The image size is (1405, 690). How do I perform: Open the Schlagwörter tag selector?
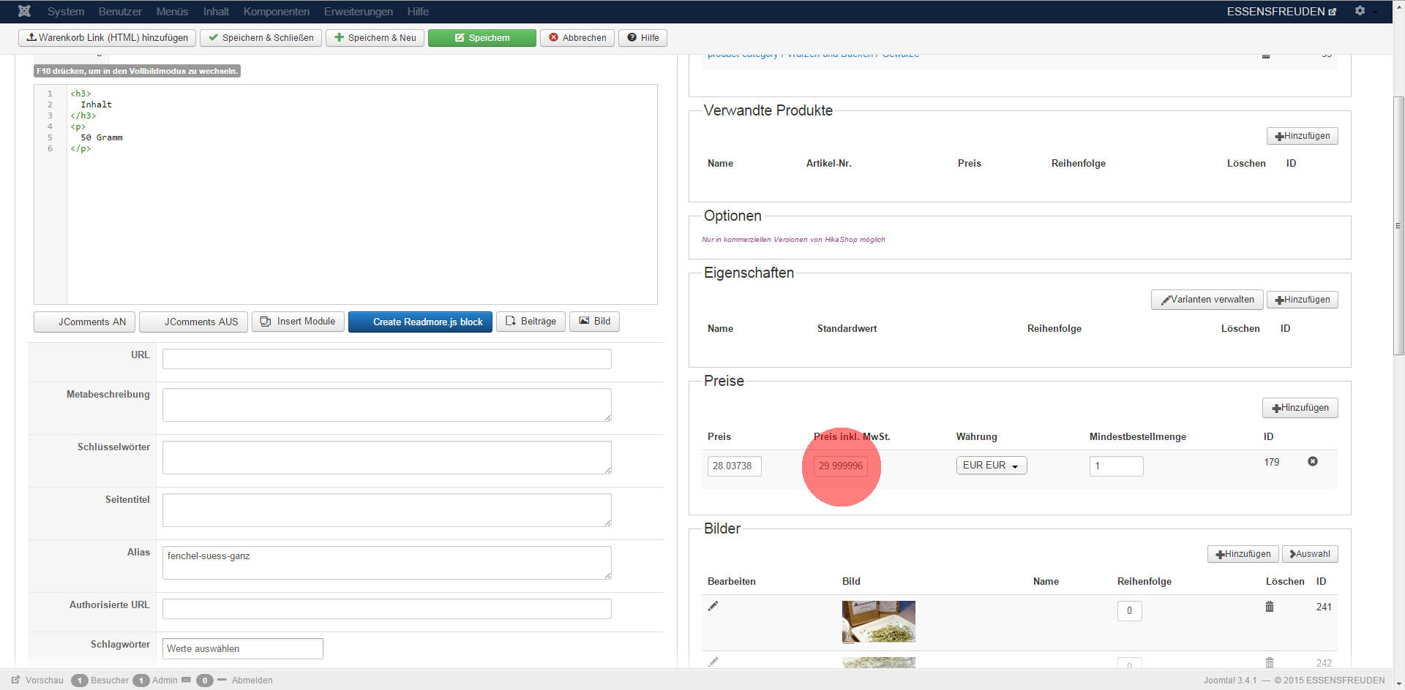[x=242, y=648]
